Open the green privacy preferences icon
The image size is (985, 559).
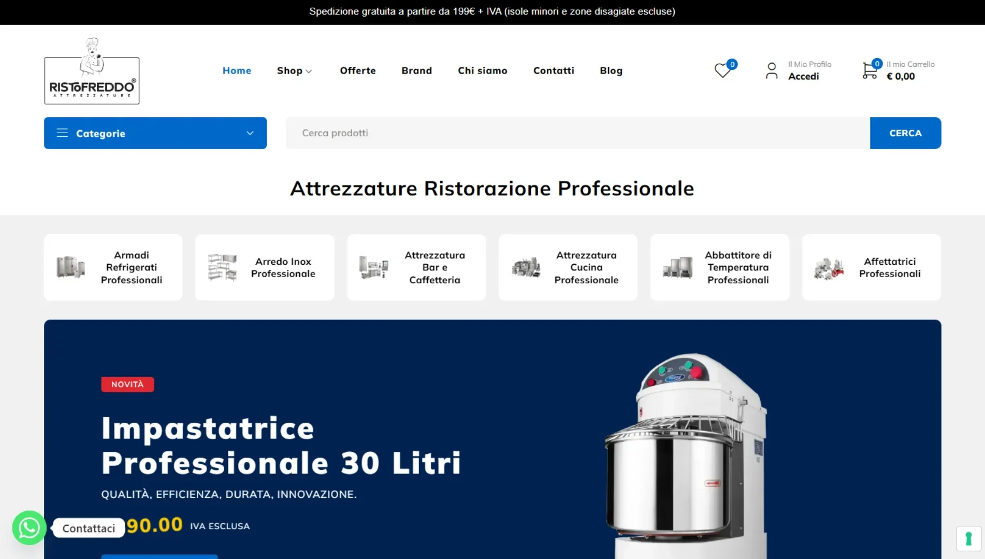point(968,539)
